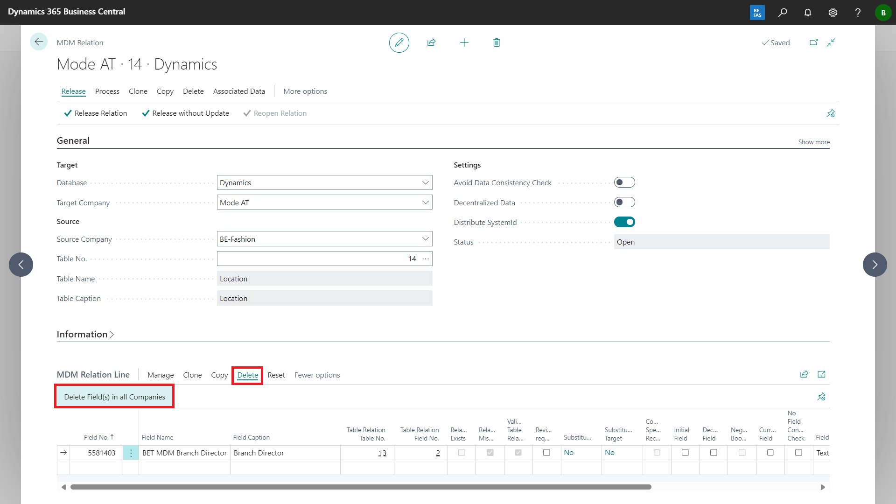Click Release Relation
The height and width of the screenshot is (504, 896).
[x=96, y=113]
